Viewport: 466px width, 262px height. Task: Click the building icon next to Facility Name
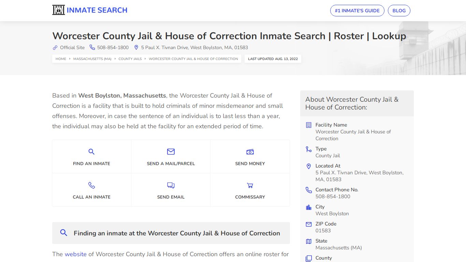[x=309, y=125]
